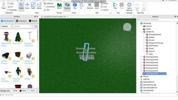Image resolution: width=178 pixels, height=100 pixels.
Task: Collapse the Disaster kit node
Action: point(141,32)
